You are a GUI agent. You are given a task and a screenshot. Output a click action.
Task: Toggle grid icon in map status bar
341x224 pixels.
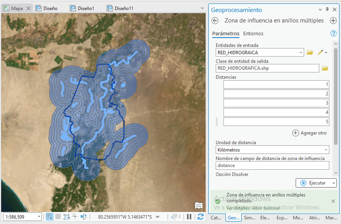[58, 217]
